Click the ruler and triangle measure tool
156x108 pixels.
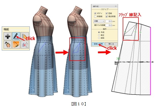click(x=24, y=36)
